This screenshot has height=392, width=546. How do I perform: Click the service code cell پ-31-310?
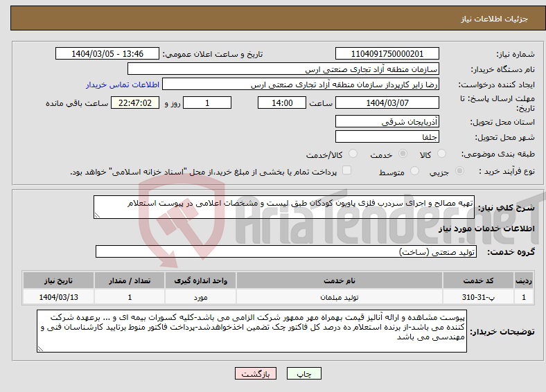[x=479, y=297]
